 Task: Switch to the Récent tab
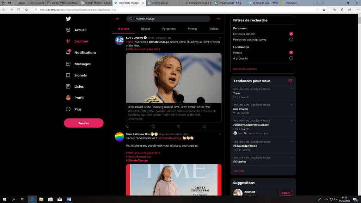145,29
